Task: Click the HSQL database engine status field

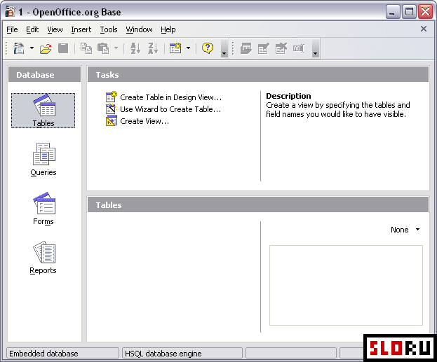Action: pos(182,354)
